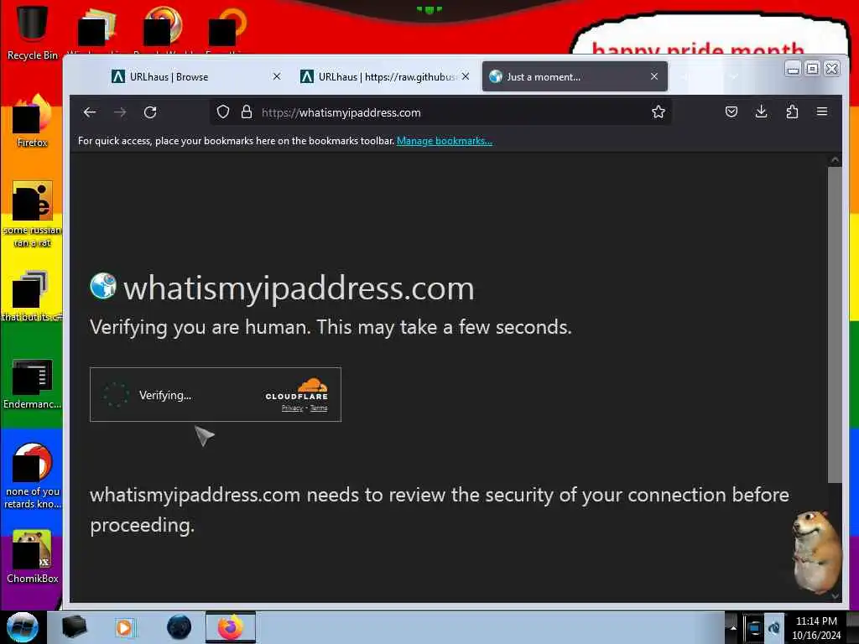This screenshot has height=644, width=859.
Task: Bookmark this page with the star icon
Action: (659, 112)
